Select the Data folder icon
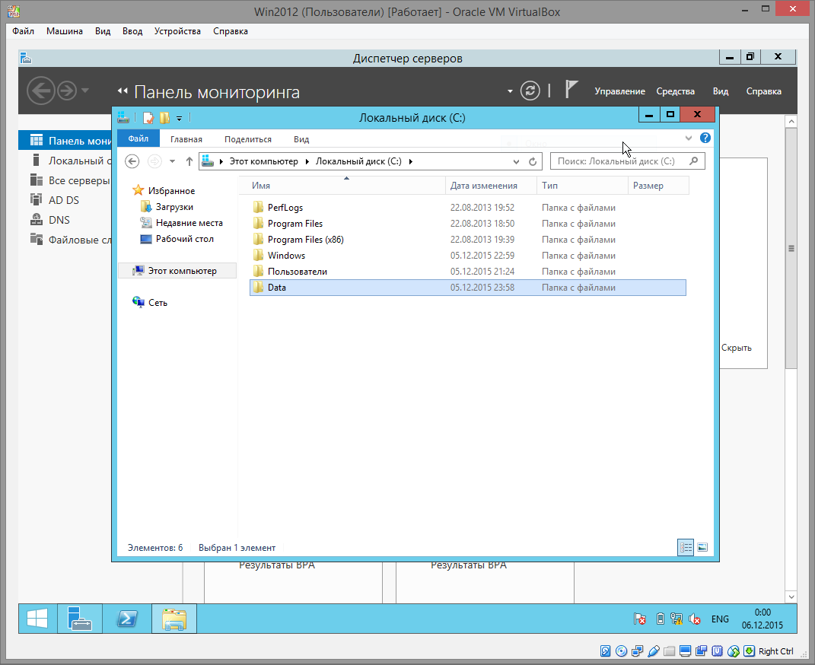Viewport: 815px width, 665px height. (258, 288)
